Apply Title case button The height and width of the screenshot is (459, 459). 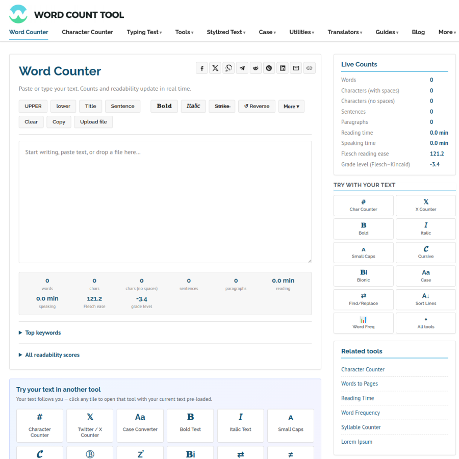[90, 106]
